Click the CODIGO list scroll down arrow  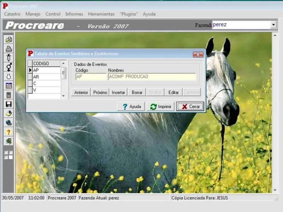[x=63, y=96]
